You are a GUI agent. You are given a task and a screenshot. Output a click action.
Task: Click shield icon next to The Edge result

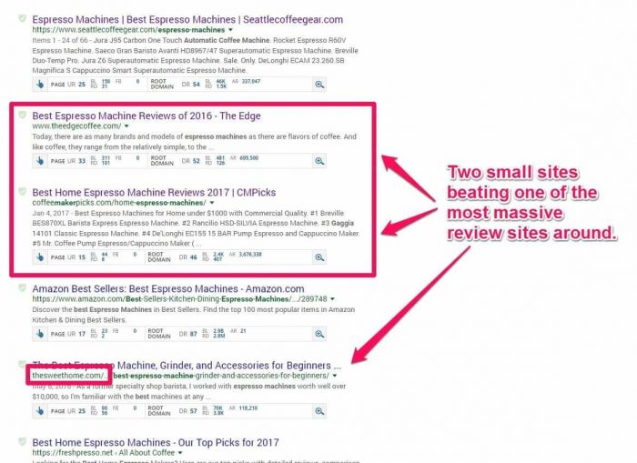pyautogui.click(x=23, y=115)
